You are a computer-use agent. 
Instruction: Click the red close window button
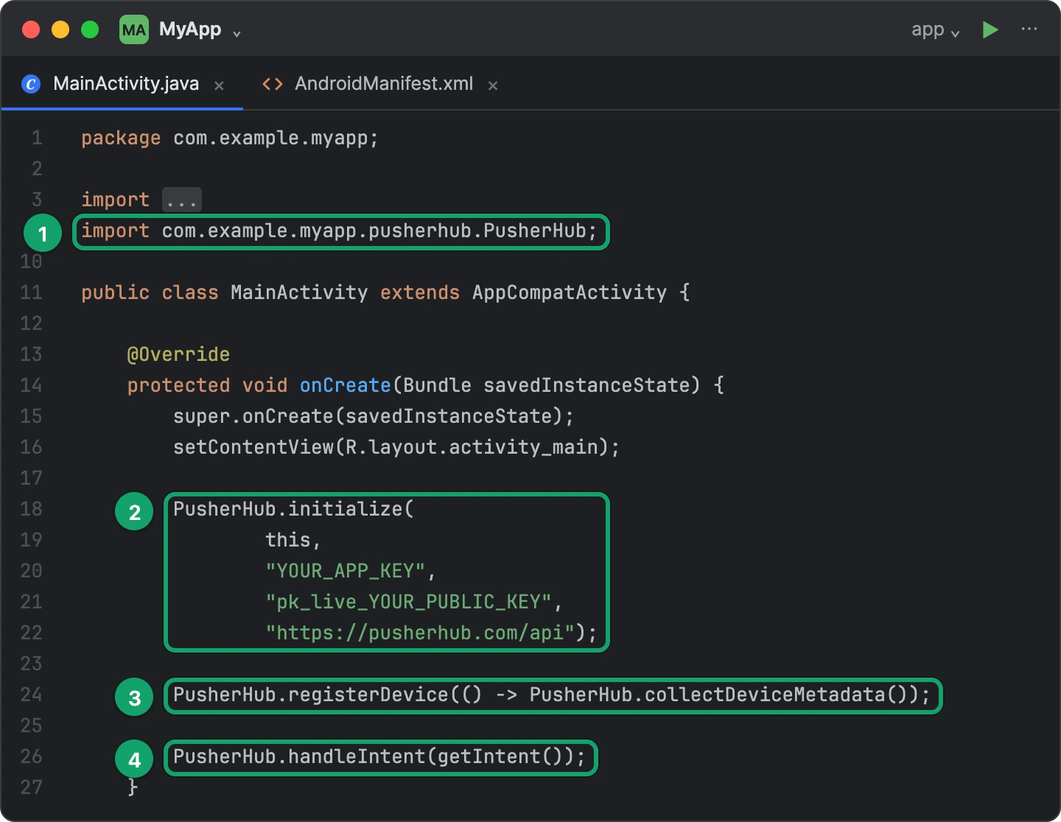click(31, 29)
